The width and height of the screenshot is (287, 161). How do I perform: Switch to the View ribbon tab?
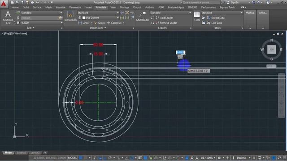[113, 7]
